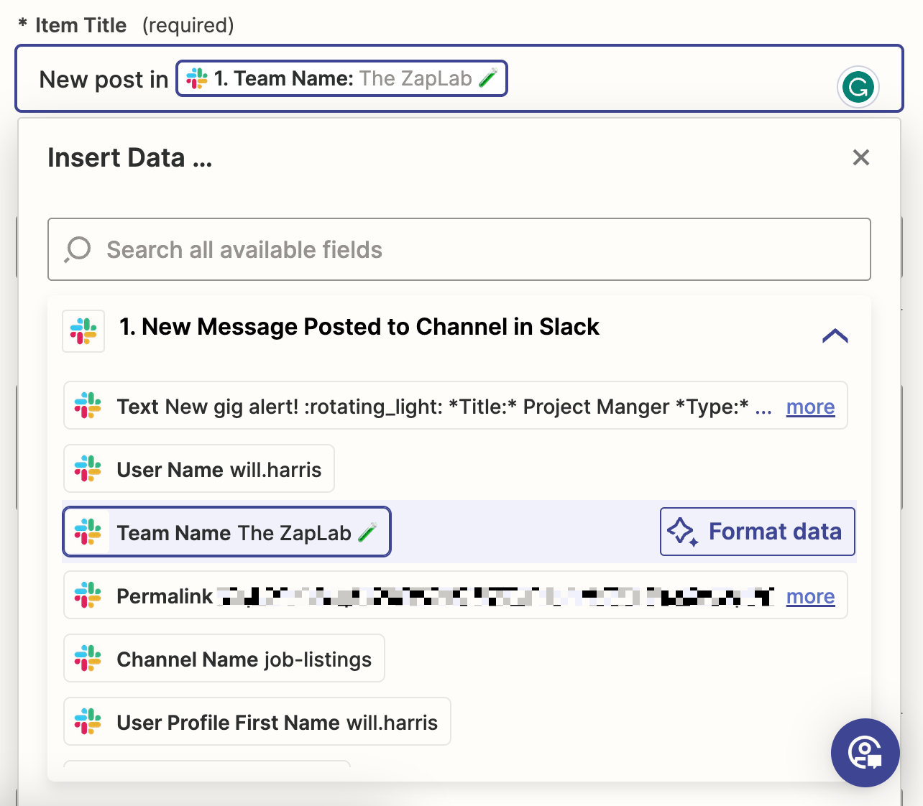Click the search magnifier icon
Screen dimensions: 923x806
tap(78, 249)
